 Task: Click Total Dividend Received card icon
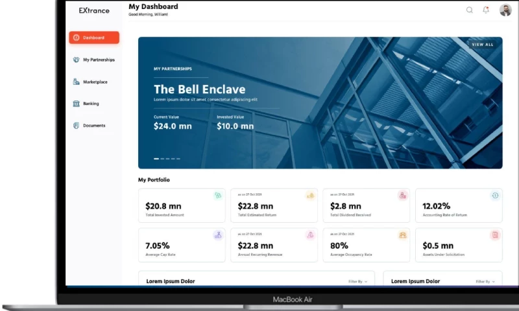[x=402, y=195]
